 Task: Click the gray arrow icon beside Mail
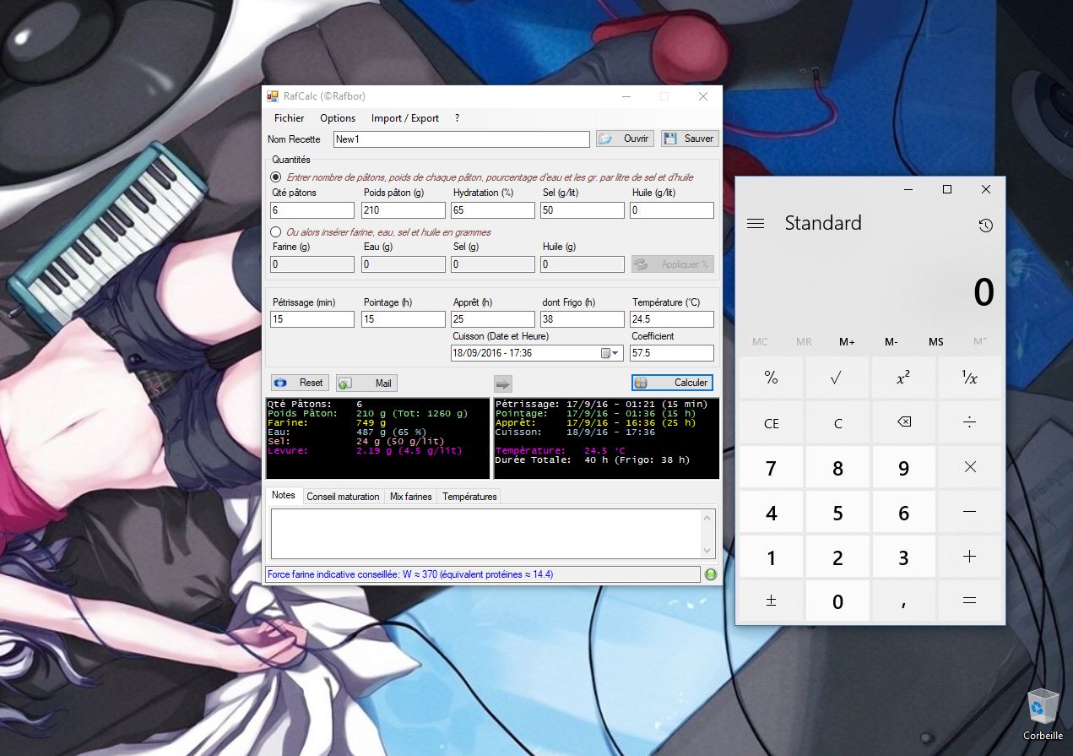click(502, 383)
